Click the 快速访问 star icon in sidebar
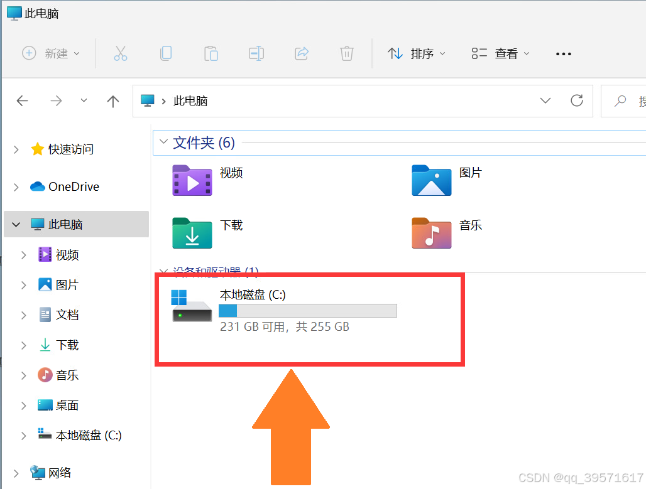The width and height of the screenshot is (646, 489). [x=38, y=149]
